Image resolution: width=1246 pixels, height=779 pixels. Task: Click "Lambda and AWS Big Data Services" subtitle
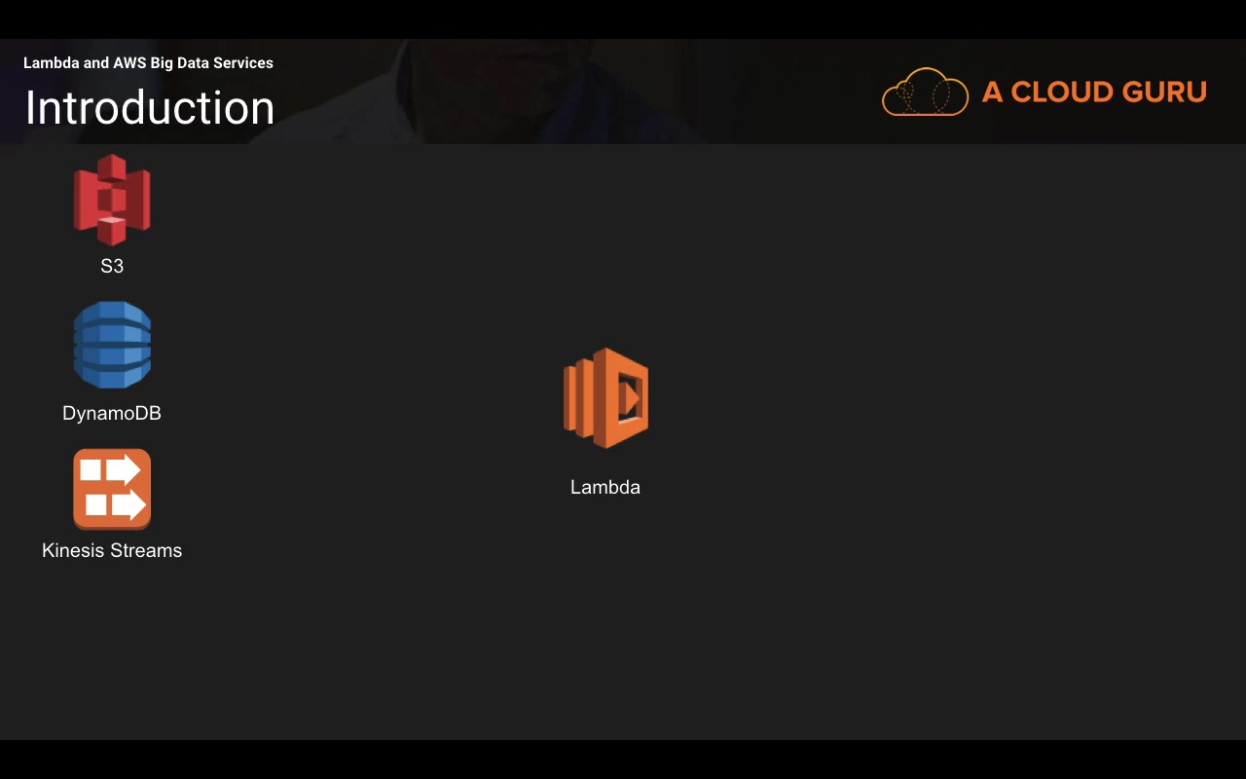(x=148, y=63)
